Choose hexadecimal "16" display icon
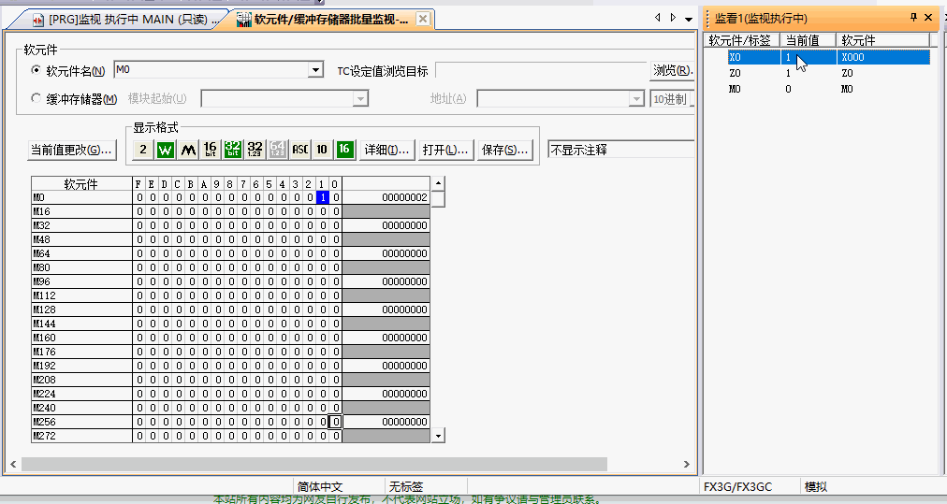The width and height of the screenshot is (947, 504). pos(344,150)
